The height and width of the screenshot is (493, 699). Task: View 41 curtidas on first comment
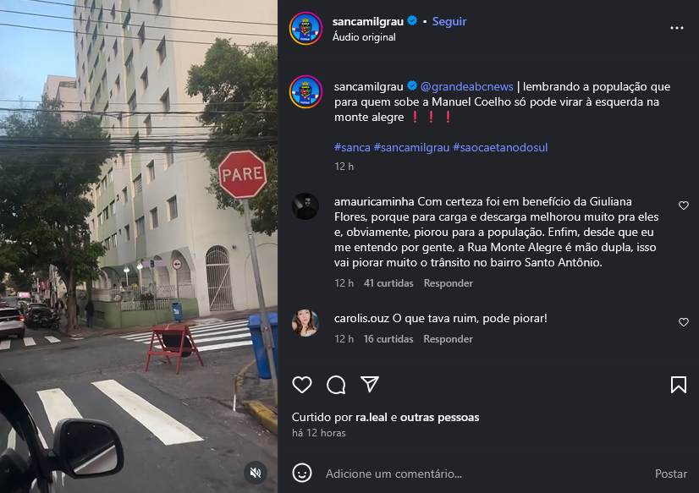[388, 283]
